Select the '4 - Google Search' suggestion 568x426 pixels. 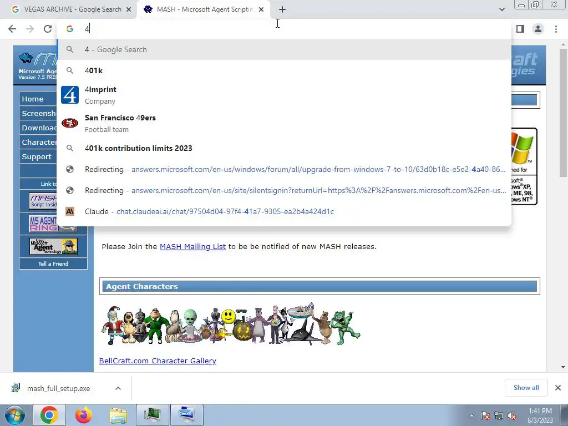(x=284, y=49)
